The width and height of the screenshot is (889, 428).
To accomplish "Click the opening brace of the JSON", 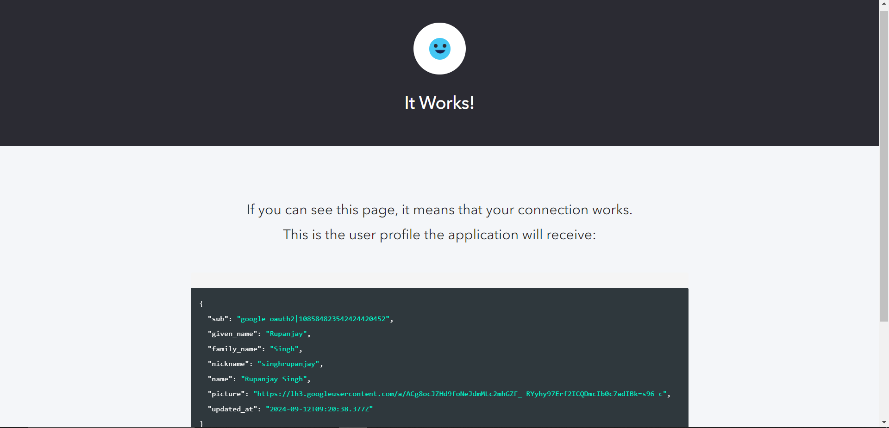I will coord(201,304).
